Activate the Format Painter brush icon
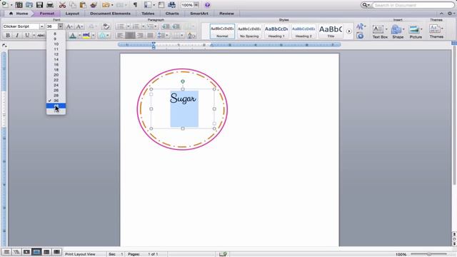 pos(94,5)
